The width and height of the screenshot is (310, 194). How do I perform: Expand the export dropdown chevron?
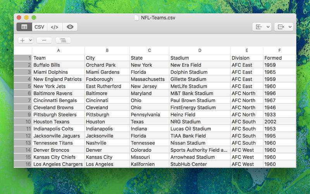pyautogui.click(x=290, y=27)
